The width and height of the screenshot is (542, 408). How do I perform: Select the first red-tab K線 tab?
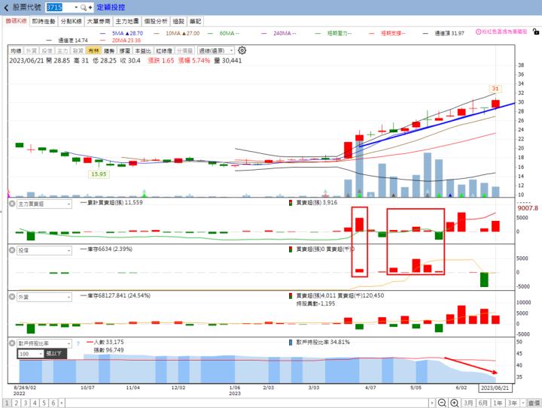tap(16, 21)
